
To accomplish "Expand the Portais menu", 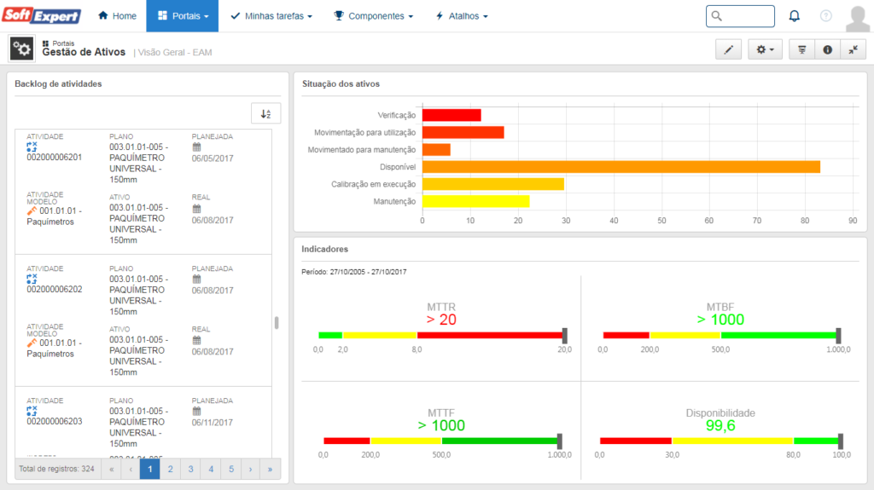I will pyautogui.click(x=182, y=16).
